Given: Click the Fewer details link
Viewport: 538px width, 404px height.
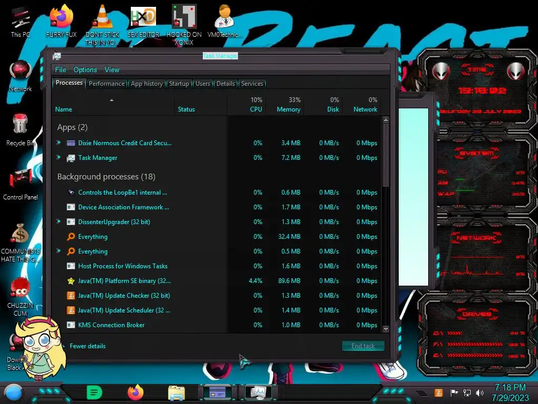Looking at the screenshot, I should [x=88, y=346].
